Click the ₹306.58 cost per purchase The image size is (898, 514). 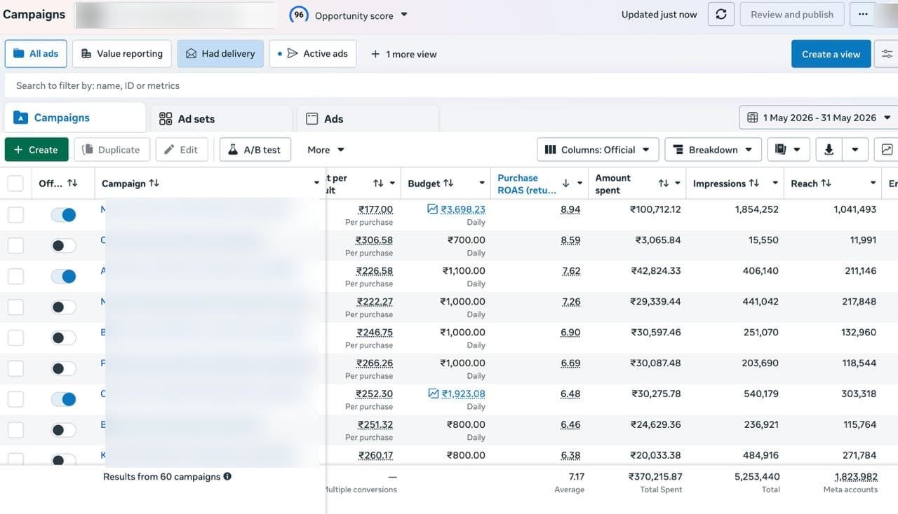pos(374,239)
